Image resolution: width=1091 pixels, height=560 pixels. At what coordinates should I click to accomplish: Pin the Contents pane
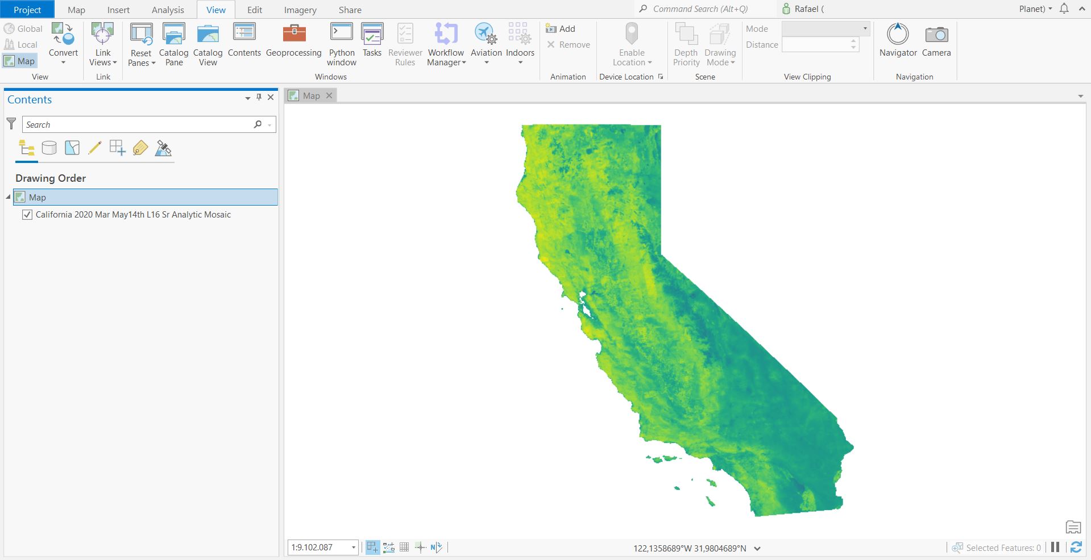click(x=259, y=98)
